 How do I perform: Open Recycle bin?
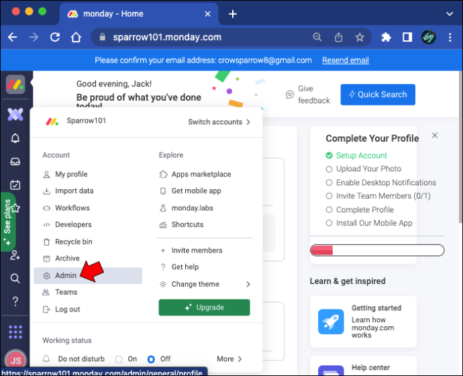pos(88,242)
